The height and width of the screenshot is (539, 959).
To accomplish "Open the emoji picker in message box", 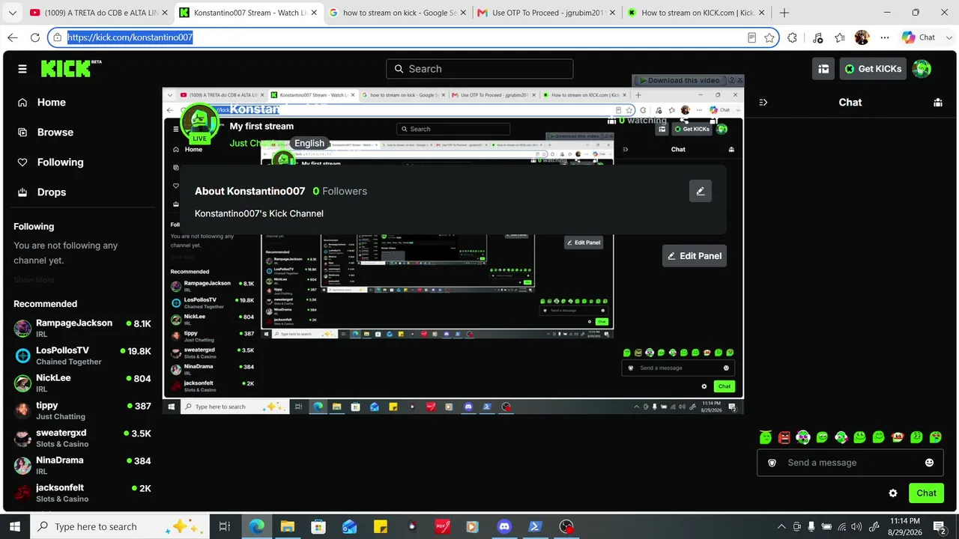I will tap(930, 463).
